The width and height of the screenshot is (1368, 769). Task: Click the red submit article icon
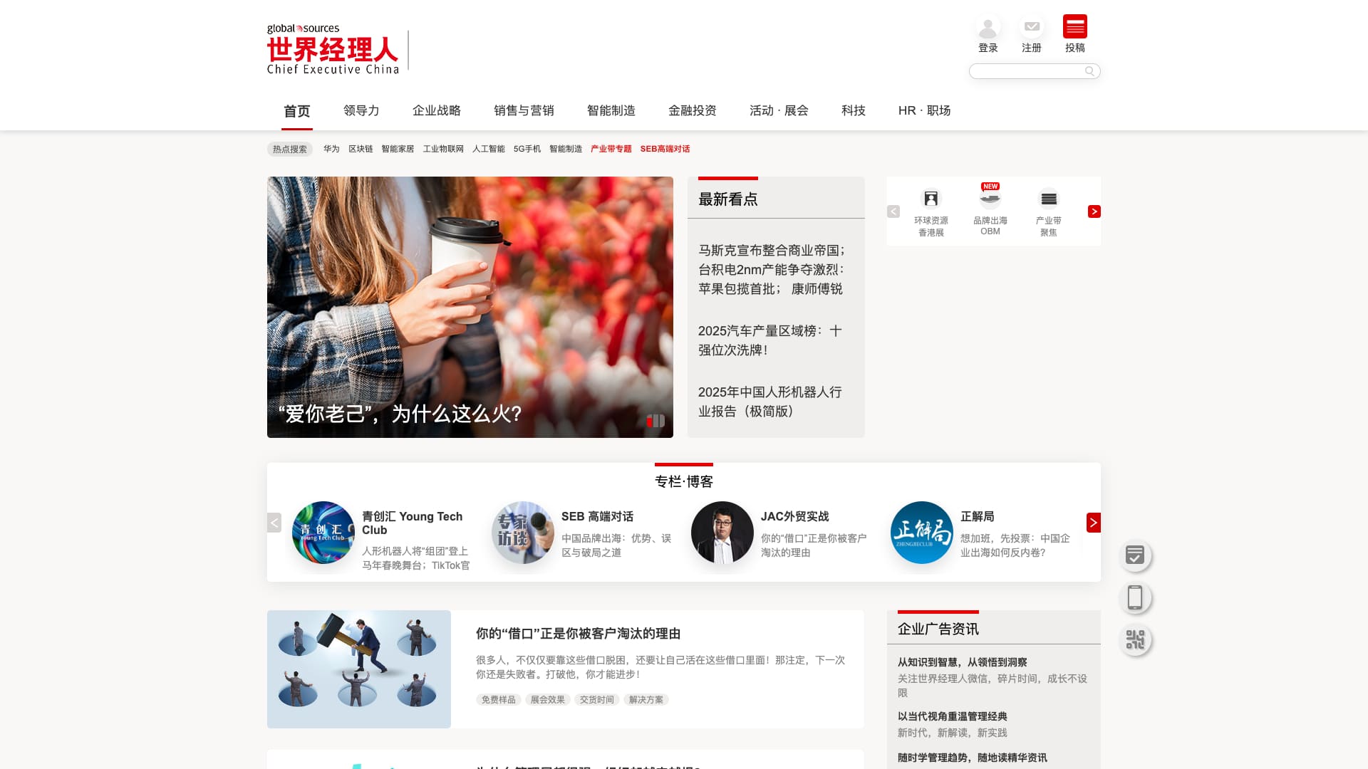[x=1074, y=27]
